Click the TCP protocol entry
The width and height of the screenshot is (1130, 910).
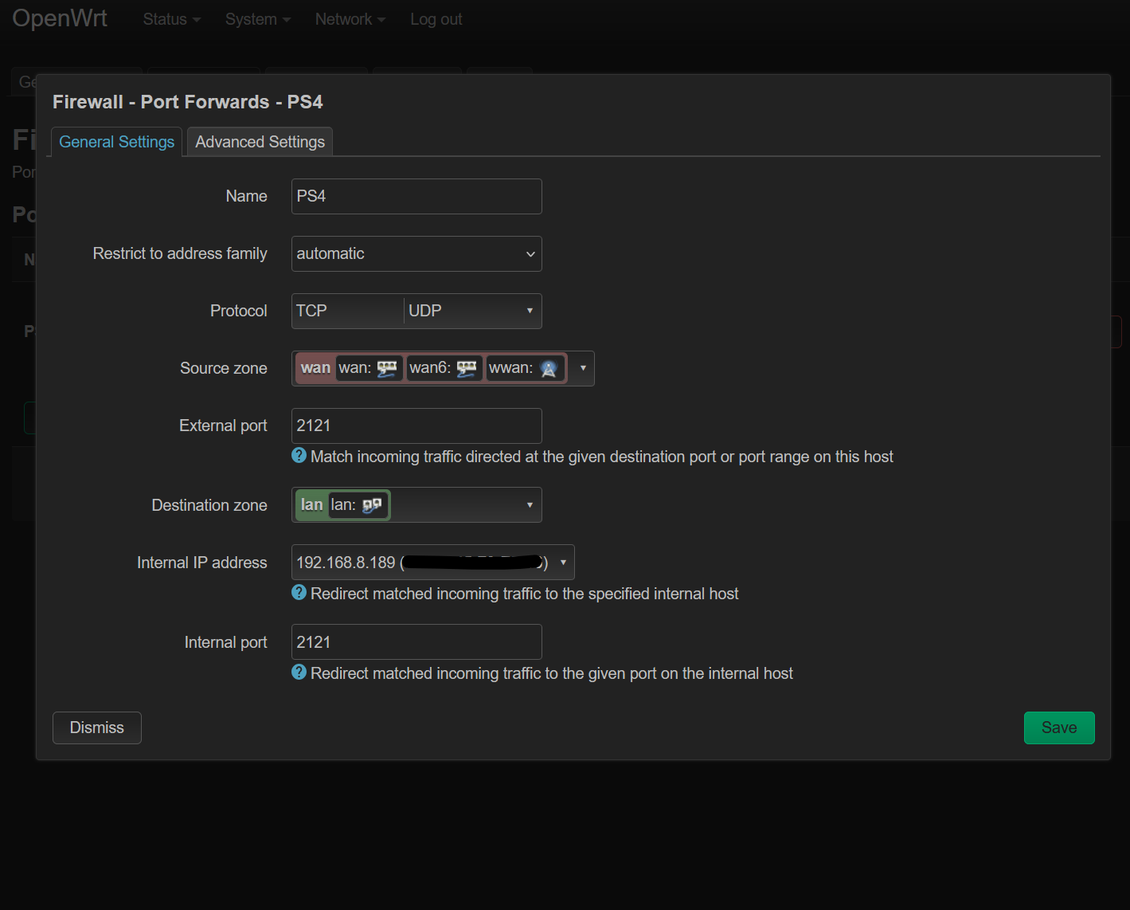311,311
